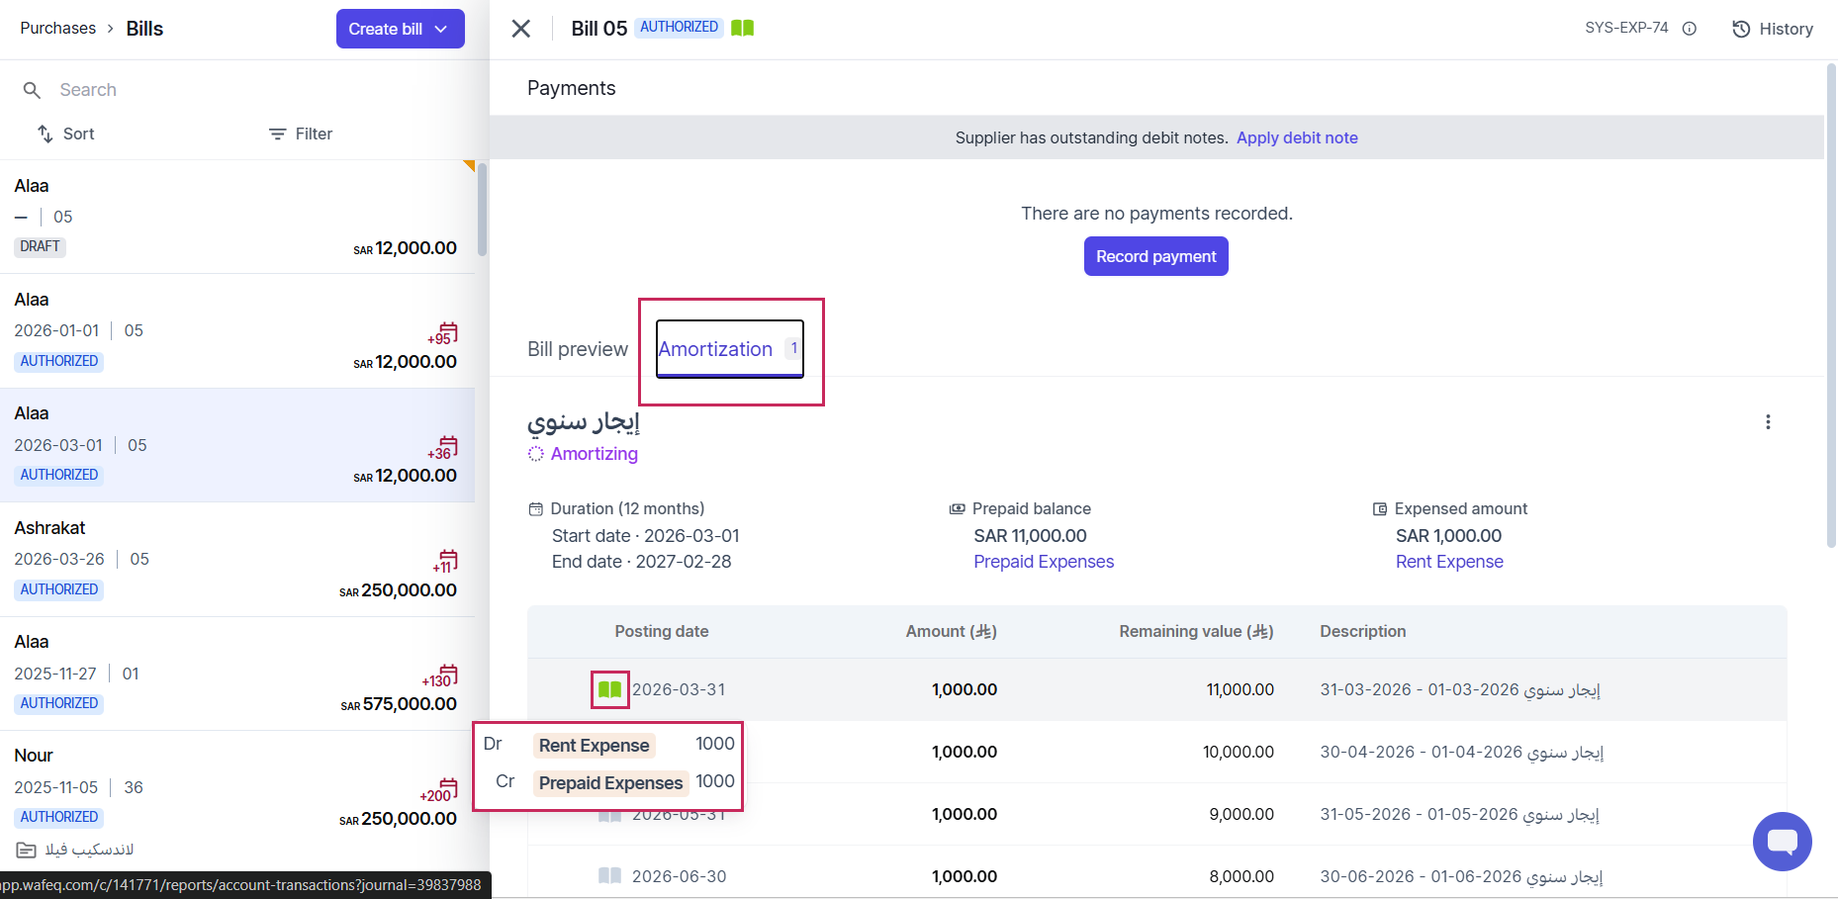Open the Sort options for bills
Viewport: 1838px width, 899px height.
pyautogui.click(x=66, y=134)
